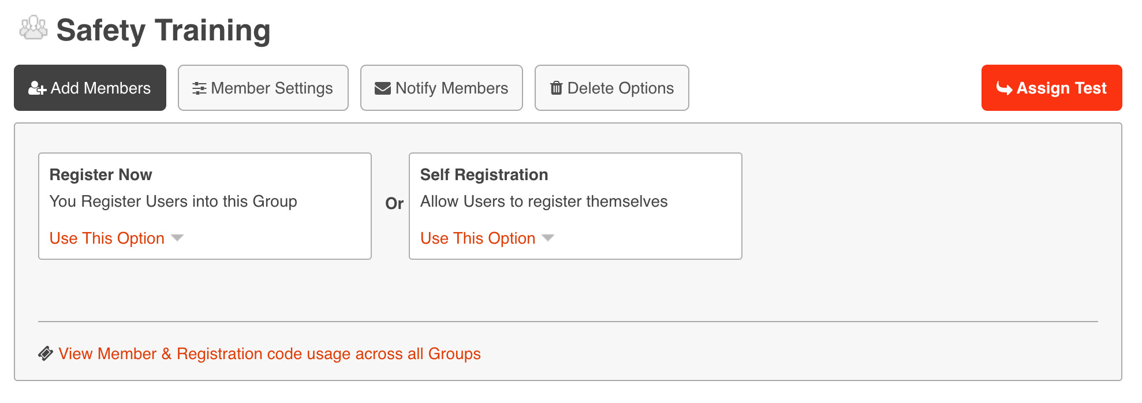
Task: Click the group icon beside Safety Training
Action: (x=33, y=28)
